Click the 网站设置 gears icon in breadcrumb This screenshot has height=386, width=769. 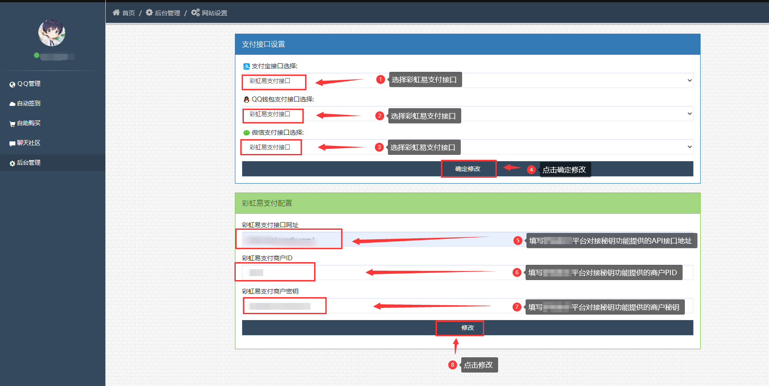click(195, 13)
